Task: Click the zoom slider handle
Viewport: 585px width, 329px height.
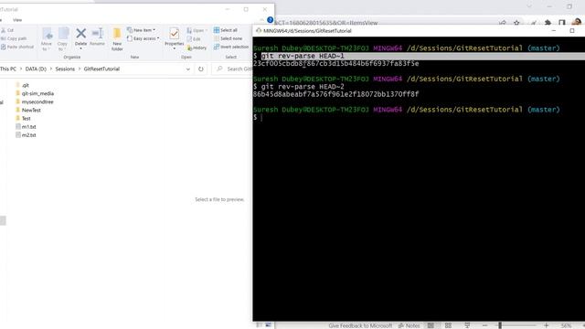Action: click(x=500, y=325)
